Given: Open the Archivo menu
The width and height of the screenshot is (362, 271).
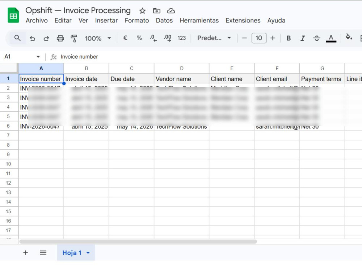Looking at the screenshot, I should (37, 21).
